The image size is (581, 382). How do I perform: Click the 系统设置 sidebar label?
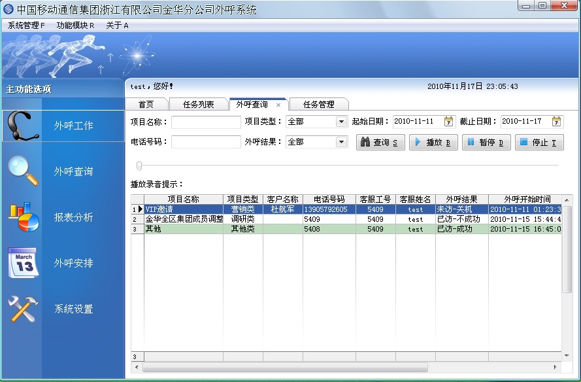pyautogui.click(x=73, y=309)
